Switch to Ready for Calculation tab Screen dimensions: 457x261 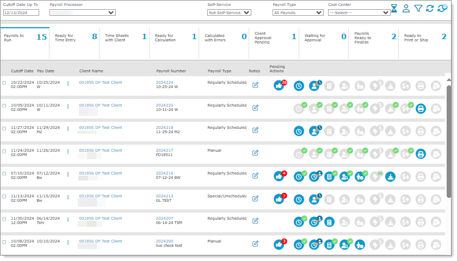(x=174, y=43)
